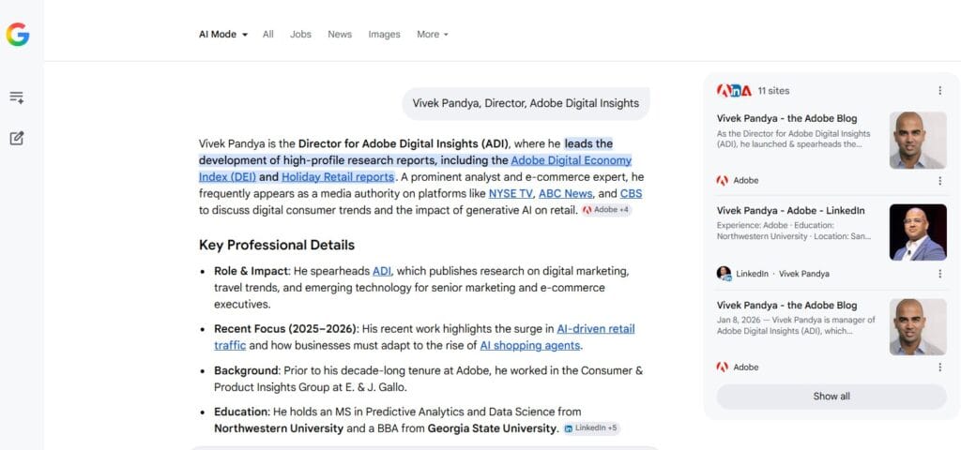Click the first Adobe Blog portrait thumbnail
Image resolution: width=961 pixels, height=450 pixels.
pos(918,141)
